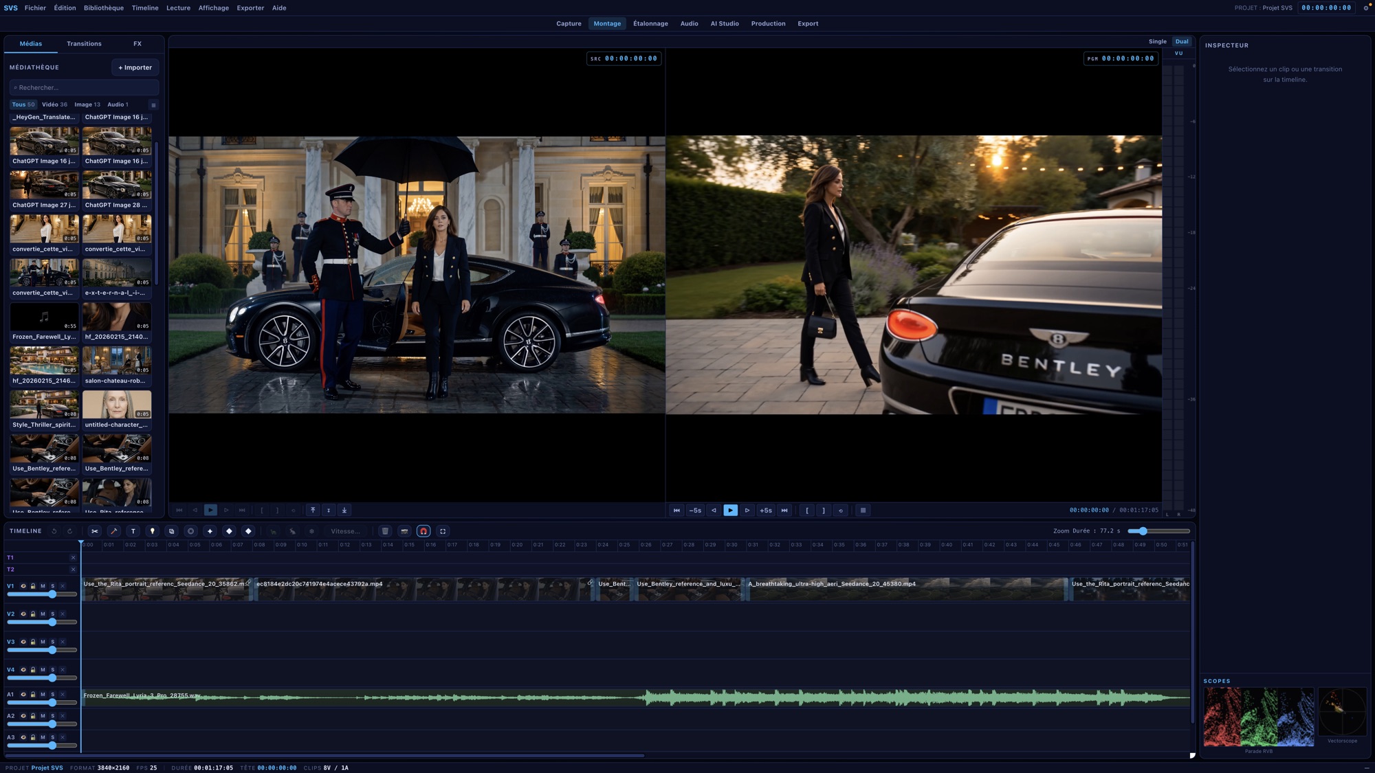Open the Édition menu

pos(65,8)
